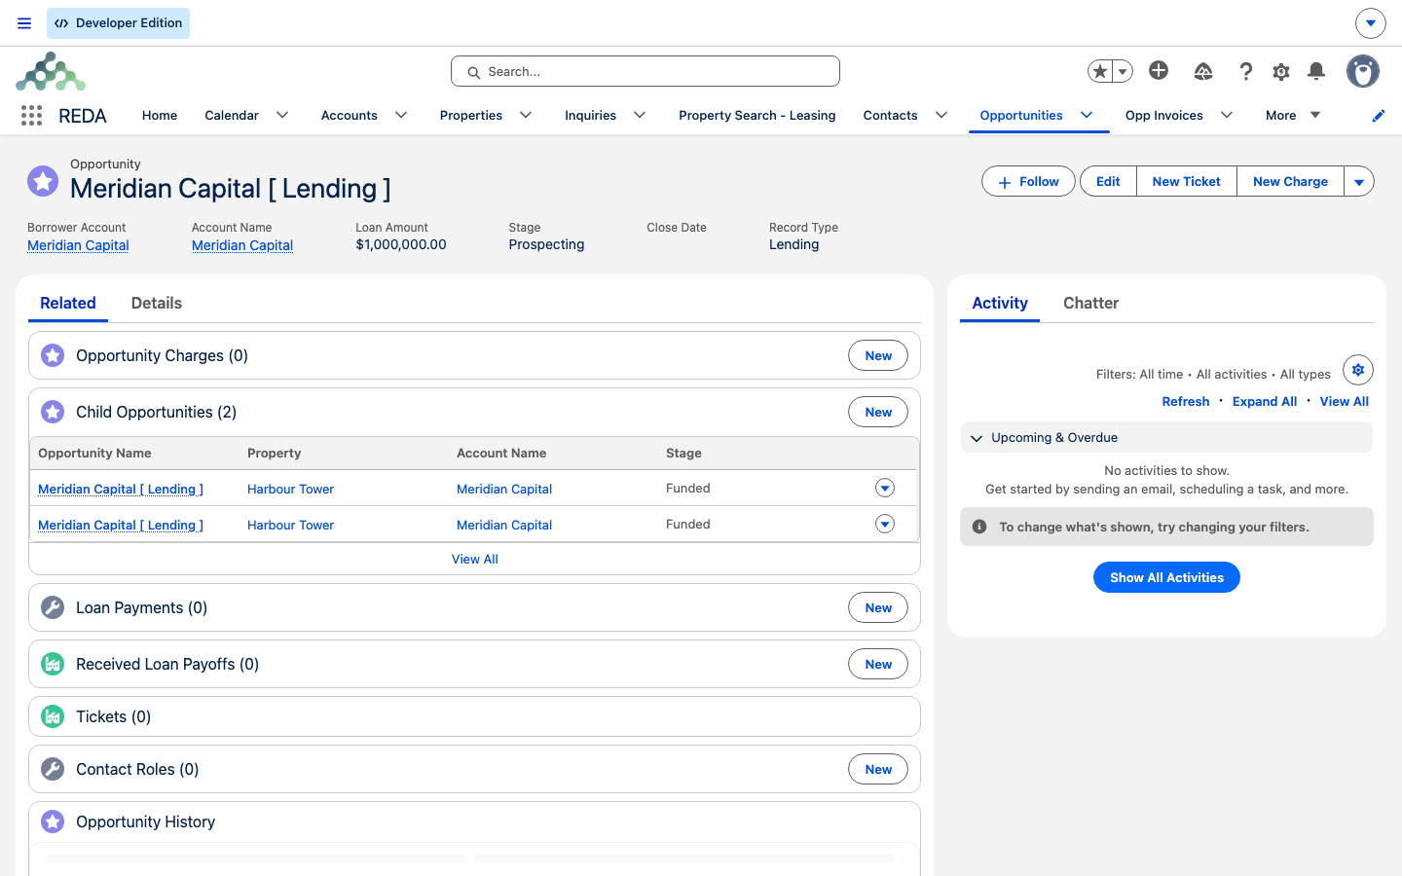Open the favorites list dropdown arrow
The image size is (1402, 876).
tap(1123, 71)
